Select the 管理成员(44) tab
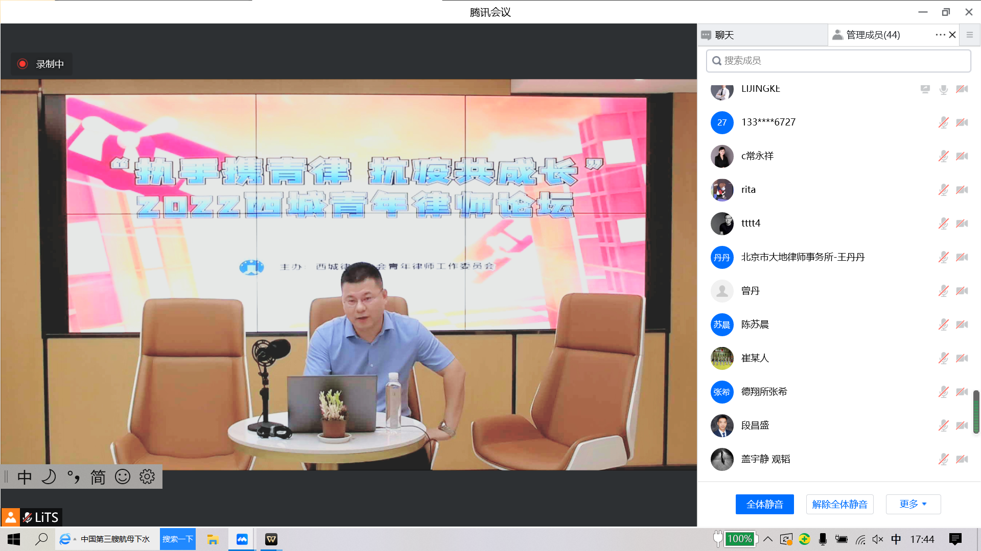981x551 pixels. tap(873, 35)
